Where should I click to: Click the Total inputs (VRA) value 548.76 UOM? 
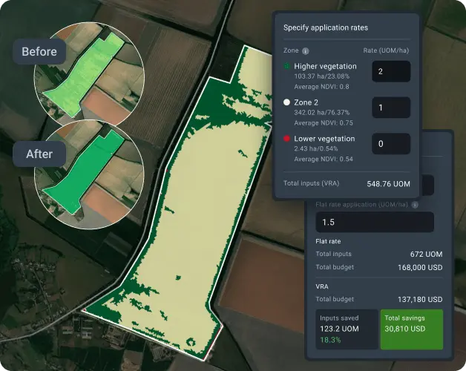(389, 183)
